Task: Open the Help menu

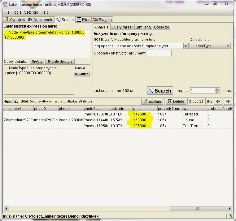Action: pyautogui.click(x=45, y=12)
